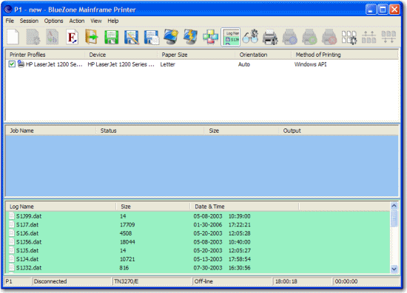407x293 pixels.
Task: Open the Help menu
Action: click(113, 21)
